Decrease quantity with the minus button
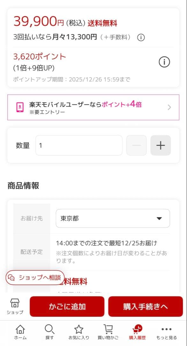This screenshot has width=187, height=346. (x=136, y=145)
